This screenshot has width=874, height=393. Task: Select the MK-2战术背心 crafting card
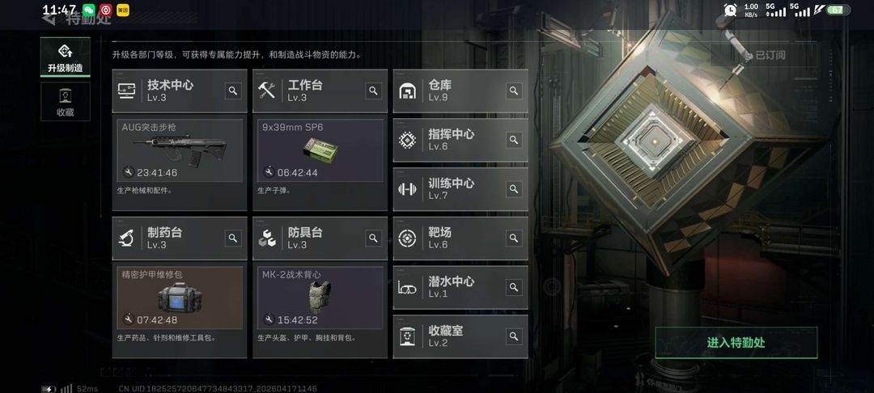pos(320,298)
